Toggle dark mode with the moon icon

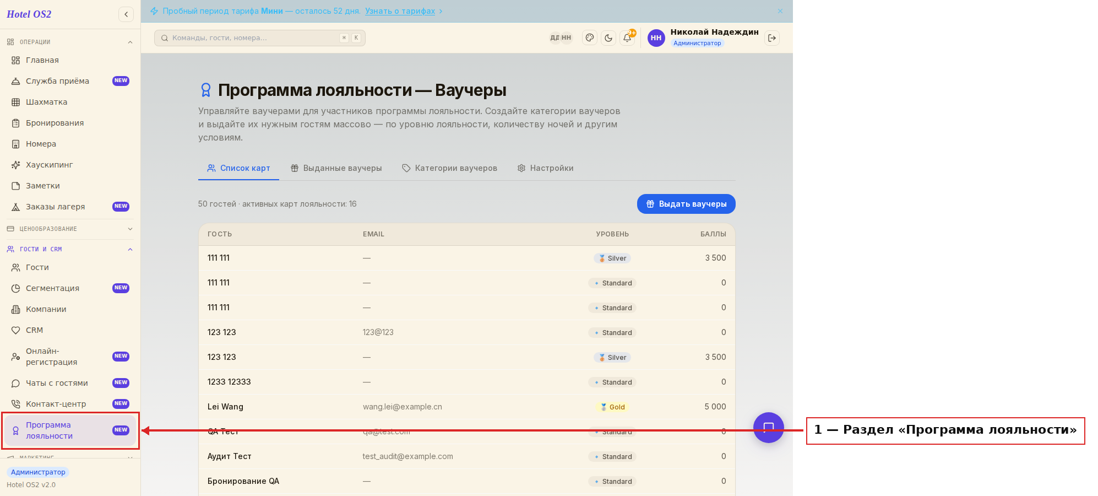[x=608, y=38]
